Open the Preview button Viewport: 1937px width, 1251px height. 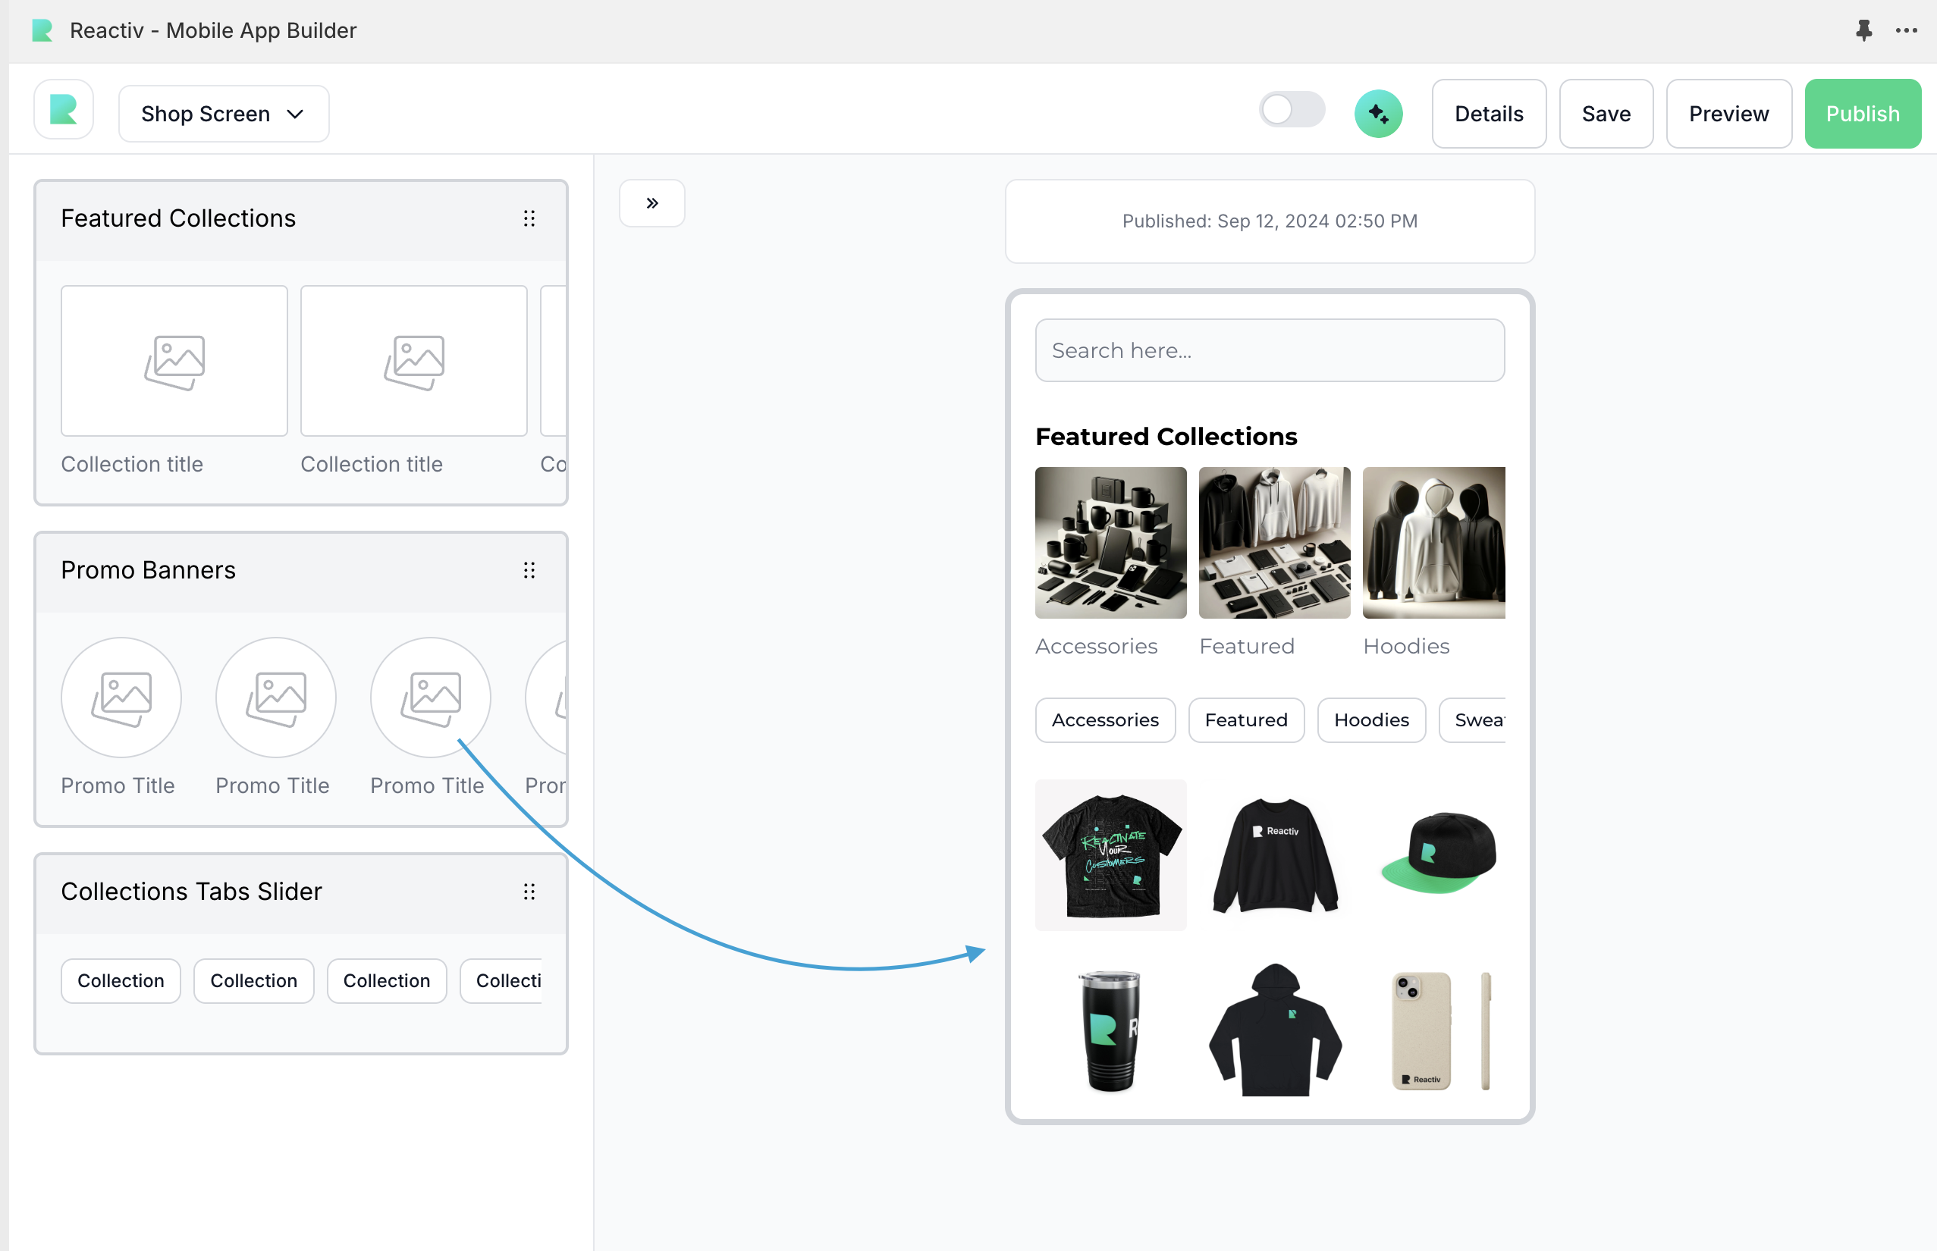[x=1728, y=114]
